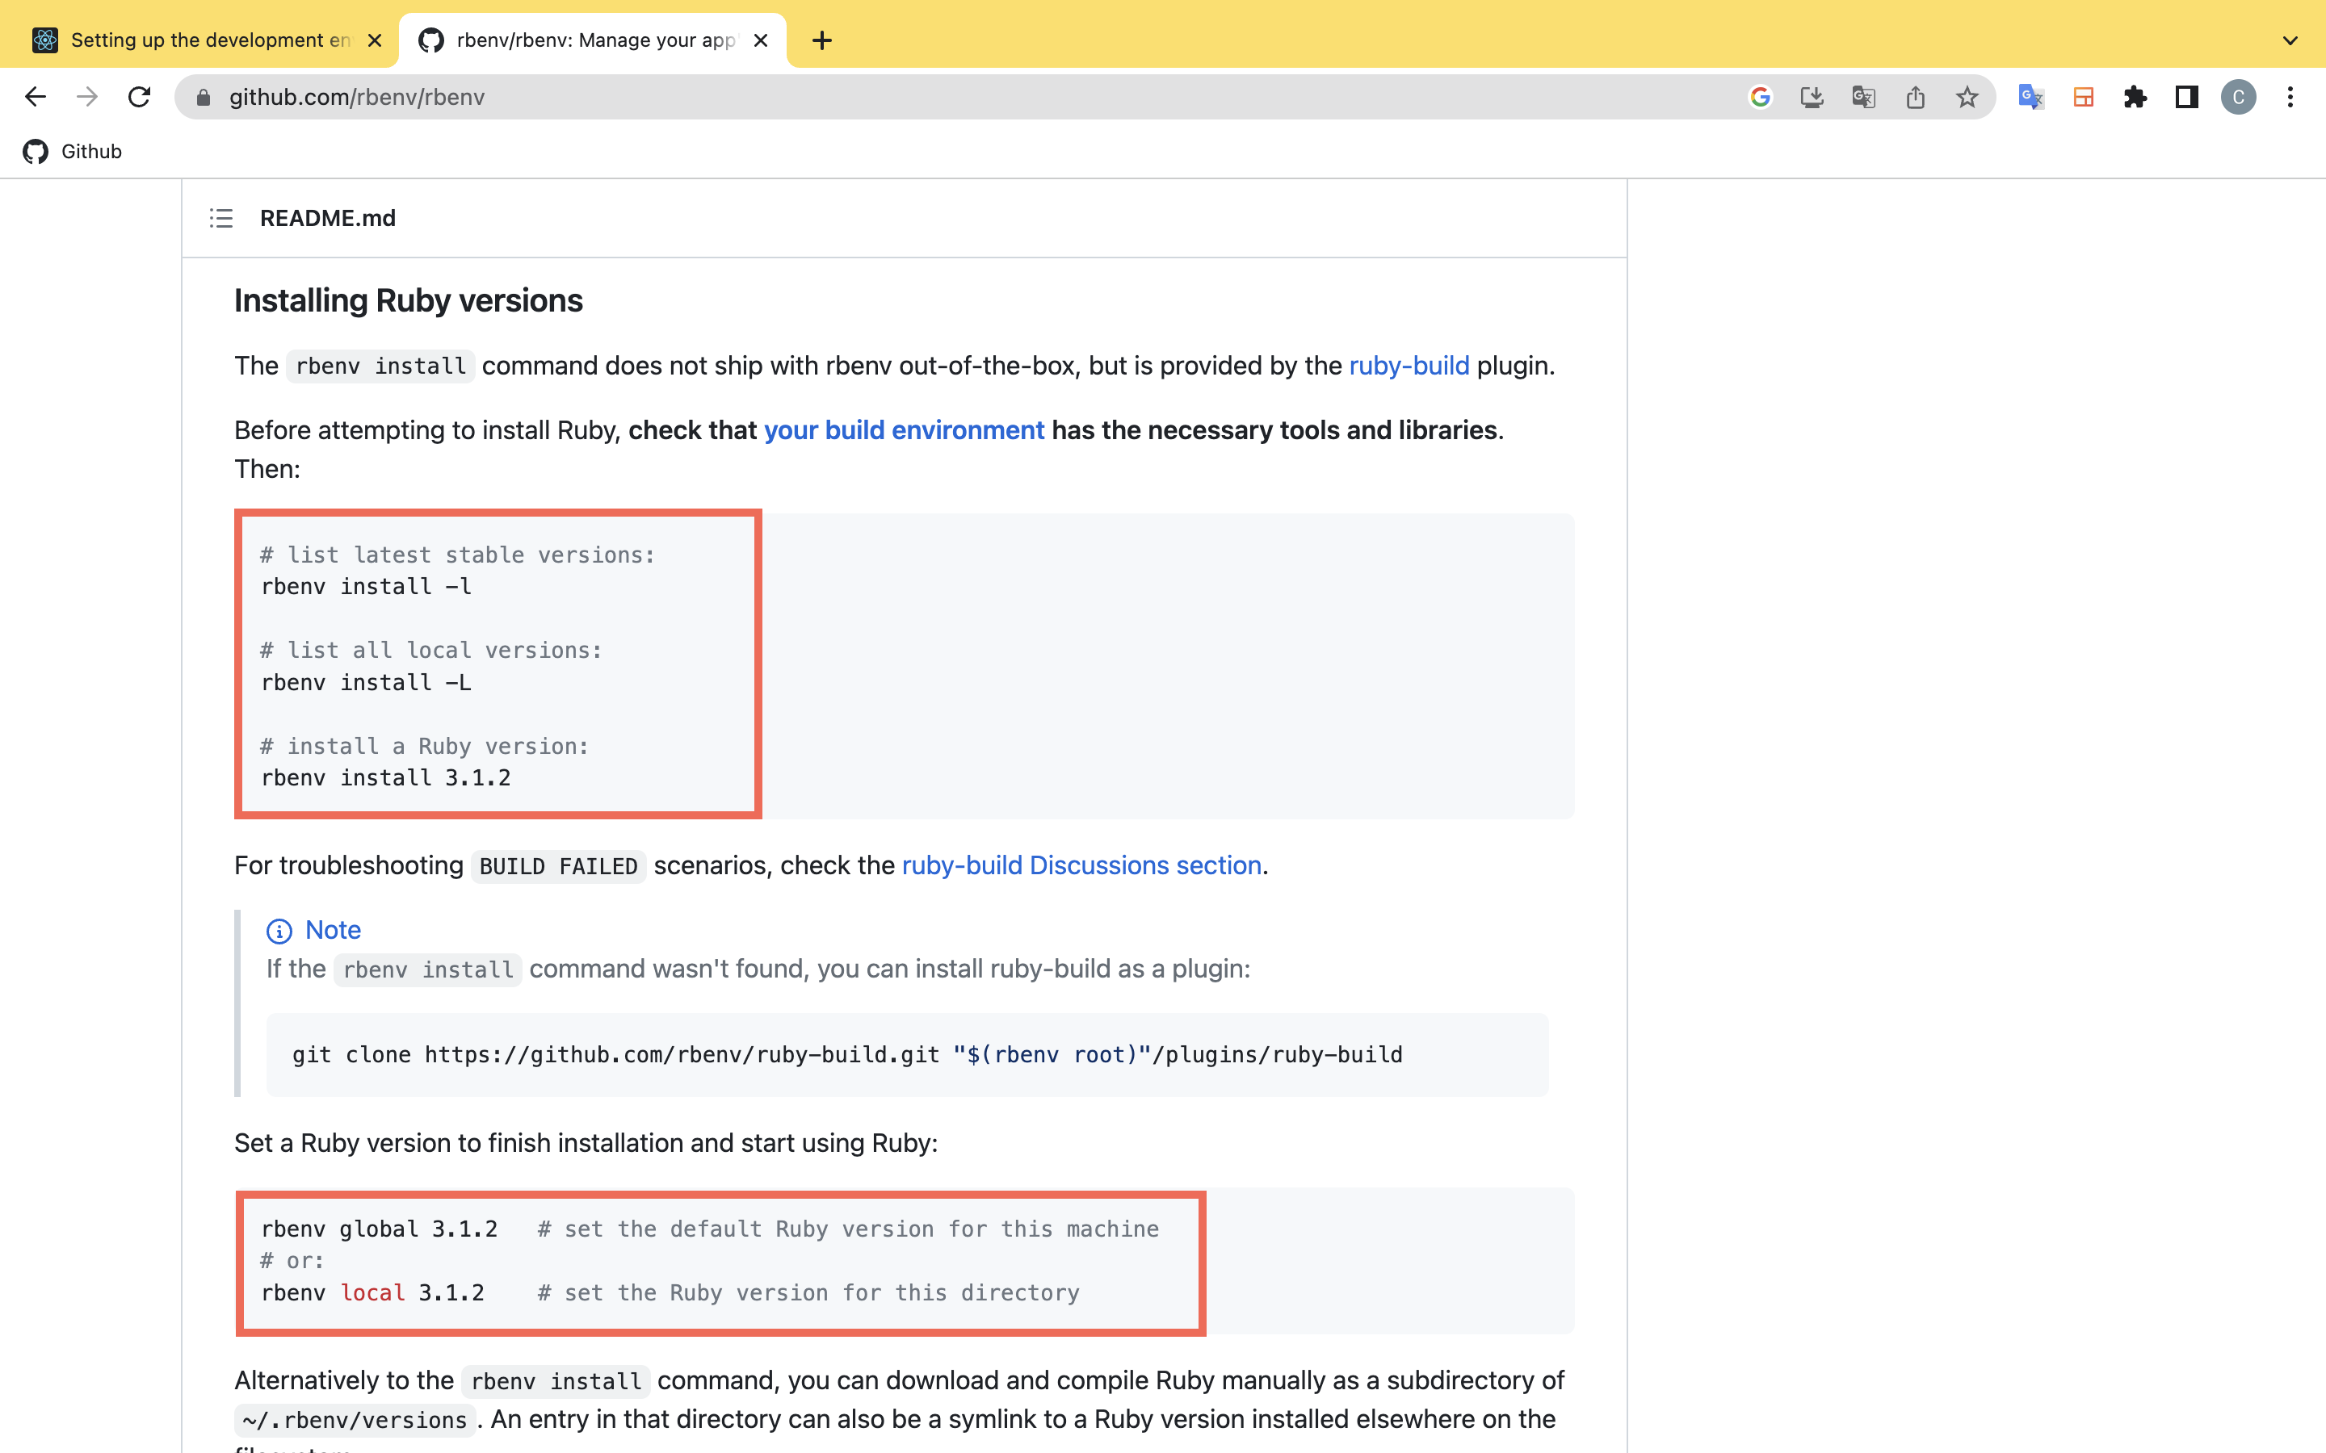The height and width of the screenshot is (1453, 2326).
Task: Open the Github bookmark
Action: coord(72,152)
